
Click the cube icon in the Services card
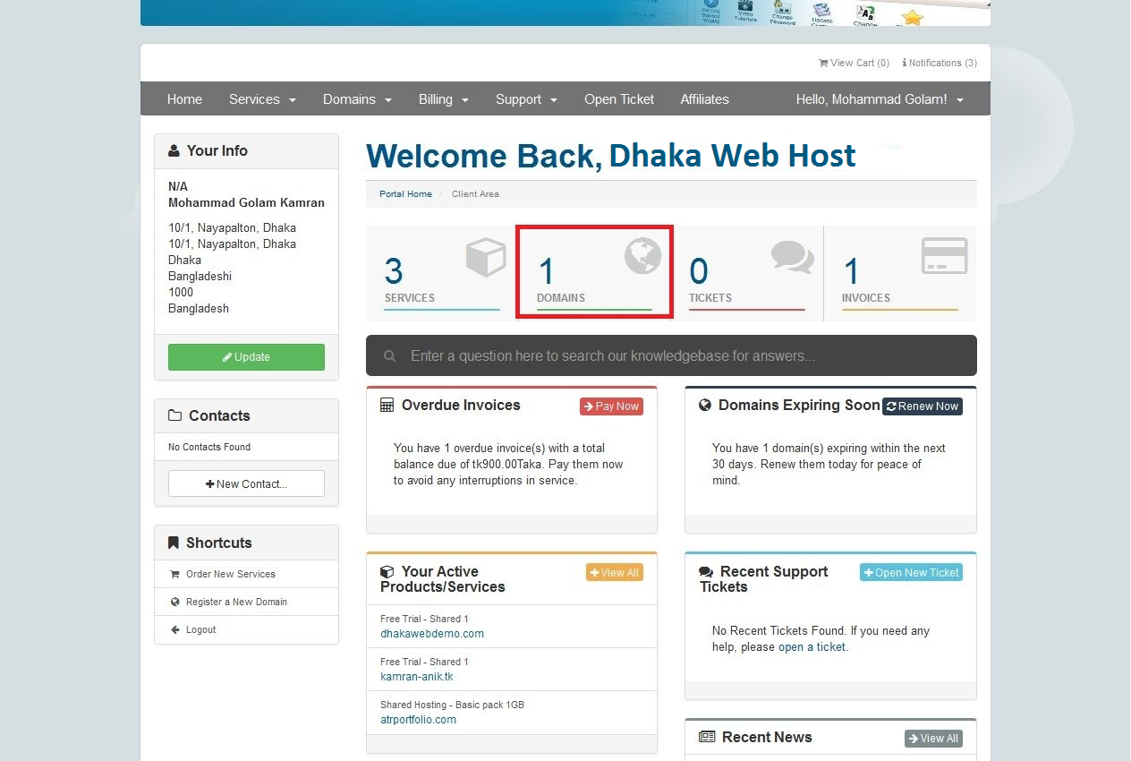click(486, 258)
